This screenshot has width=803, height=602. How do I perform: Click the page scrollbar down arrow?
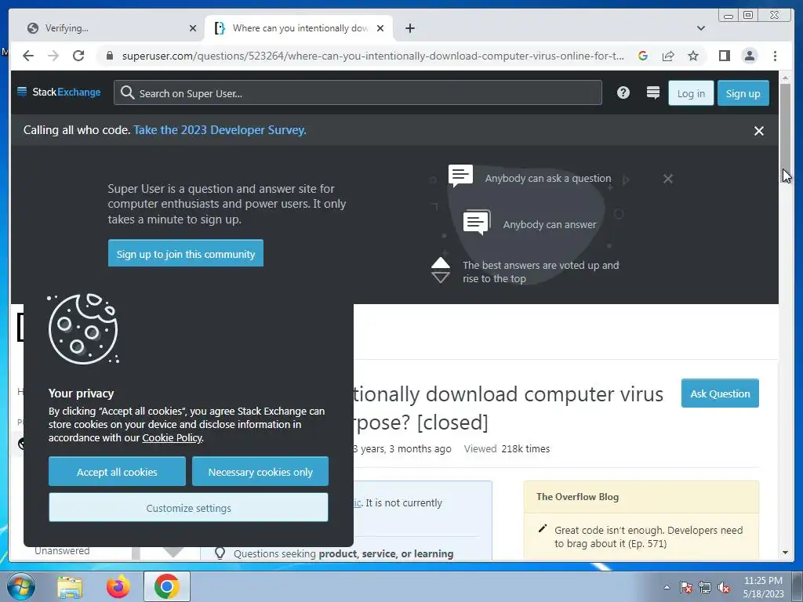tap(785, 553)
